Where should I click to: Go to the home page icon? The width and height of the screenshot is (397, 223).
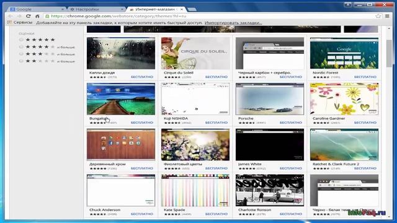point(37,16)
